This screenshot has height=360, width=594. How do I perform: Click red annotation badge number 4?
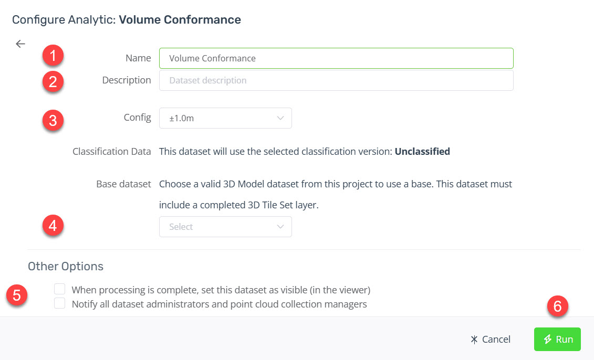point(53,226)
